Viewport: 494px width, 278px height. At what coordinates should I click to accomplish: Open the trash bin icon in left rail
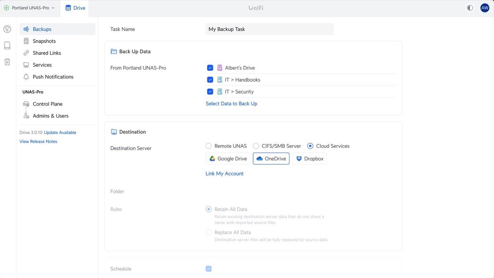[7, 62]
